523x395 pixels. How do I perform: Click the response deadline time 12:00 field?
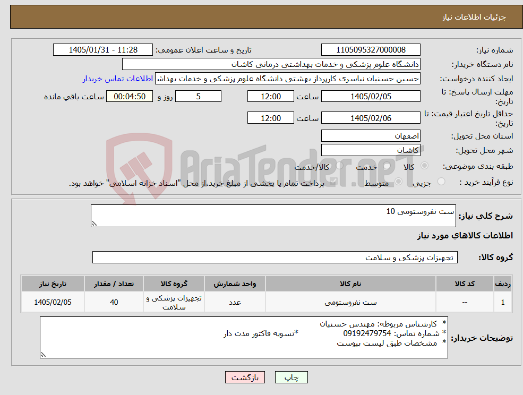pos(270,97)
